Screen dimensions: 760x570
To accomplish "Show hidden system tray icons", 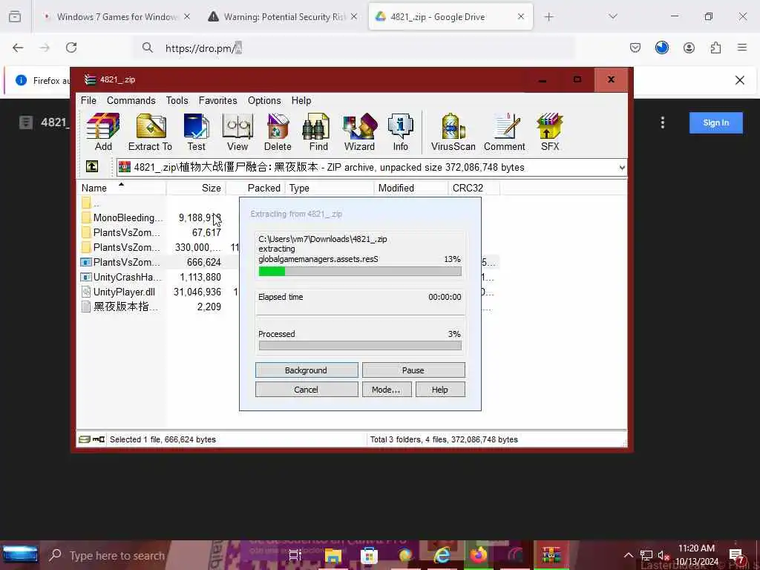I will click(628, 555).
